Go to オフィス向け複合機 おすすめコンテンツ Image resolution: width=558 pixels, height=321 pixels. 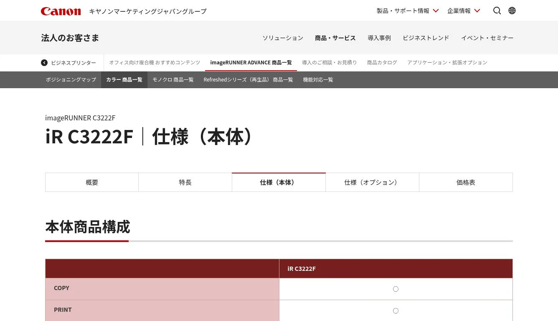[x=155, y=63]
